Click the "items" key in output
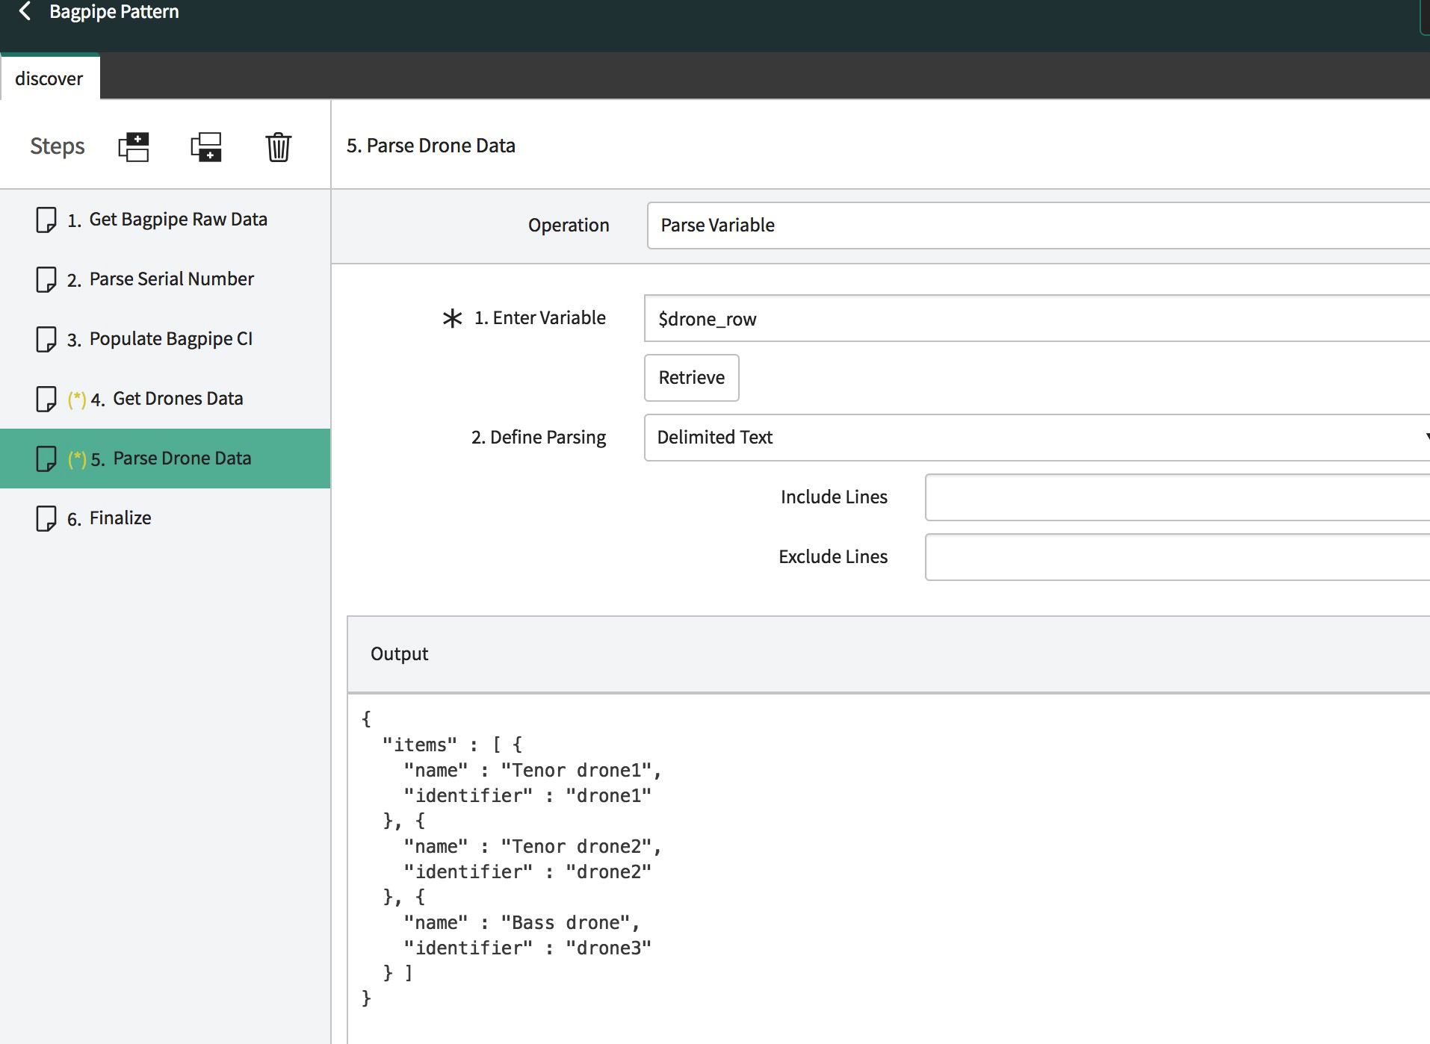Image resolution: width=1430 pixels, height=1044 pixels. (x=419, y=745)
